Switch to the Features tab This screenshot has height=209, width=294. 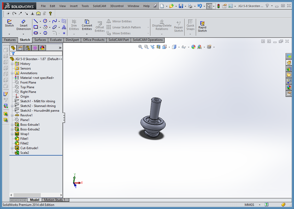coord(10,40)
